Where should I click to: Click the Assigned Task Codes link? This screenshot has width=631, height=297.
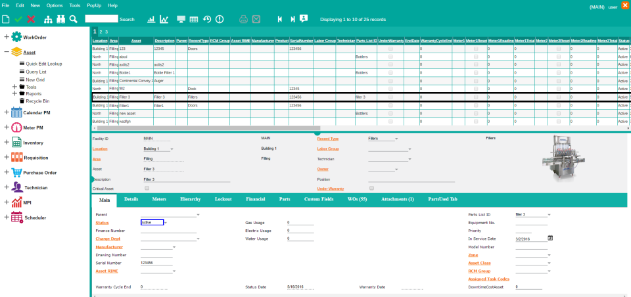pos(488,279)
